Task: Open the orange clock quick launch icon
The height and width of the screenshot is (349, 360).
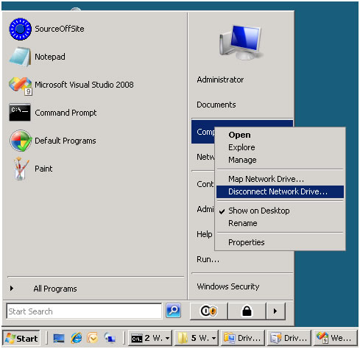Action: point(93,339)
